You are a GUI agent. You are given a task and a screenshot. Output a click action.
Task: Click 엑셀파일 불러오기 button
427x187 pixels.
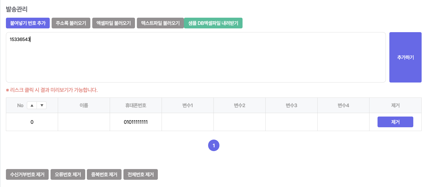click(x=113, y=23)
